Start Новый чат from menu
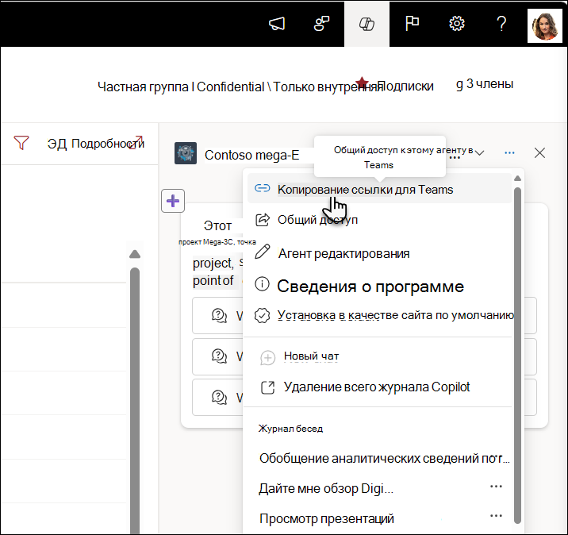This screenshot has width=568, height=535. click(379, 356)
